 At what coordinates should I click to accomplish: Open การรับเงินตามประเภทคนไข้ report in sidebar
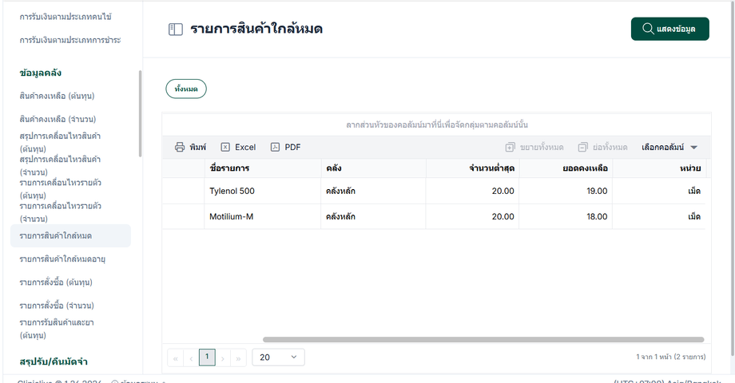(66, 17)
